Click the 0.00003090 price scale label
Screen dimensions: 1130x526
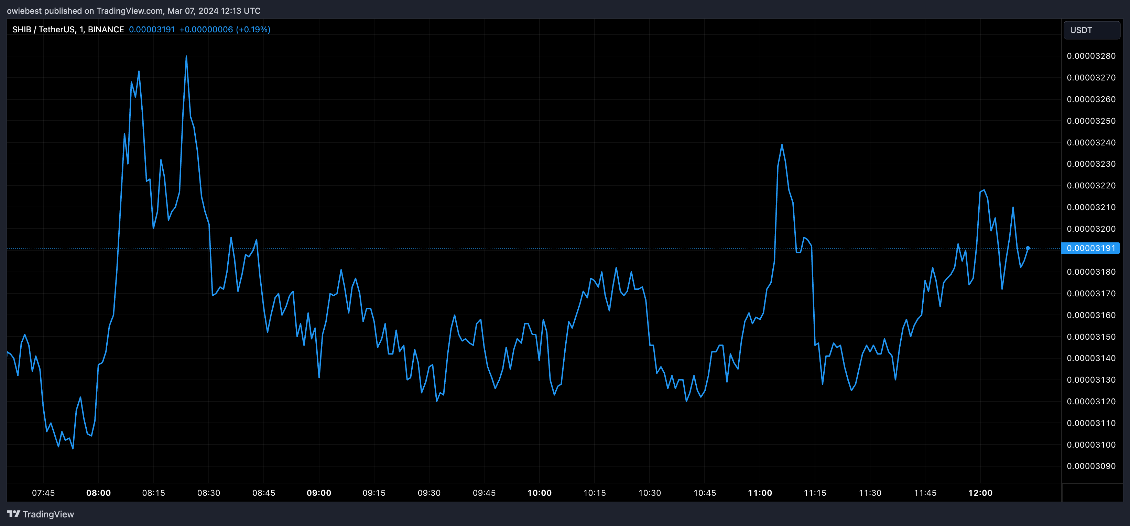coord(1091,466)
